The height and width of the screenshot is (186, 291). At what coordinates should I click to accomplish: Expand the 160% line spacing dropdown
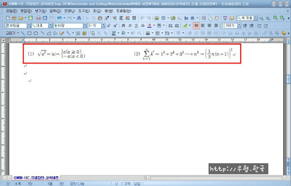[x=239, y=26]
